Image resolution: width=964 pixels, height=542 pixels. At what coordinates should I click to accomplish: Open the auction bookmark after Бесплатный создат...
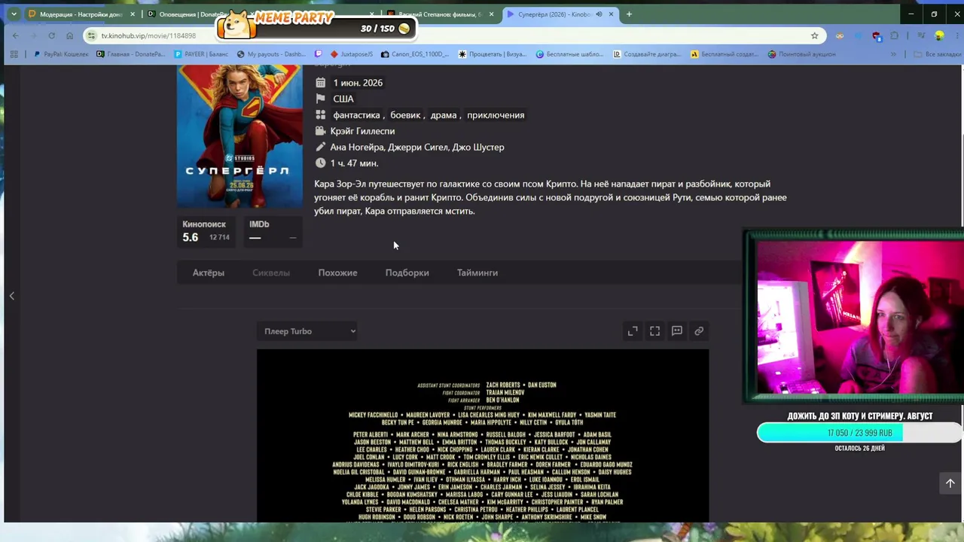coord(802,54)
